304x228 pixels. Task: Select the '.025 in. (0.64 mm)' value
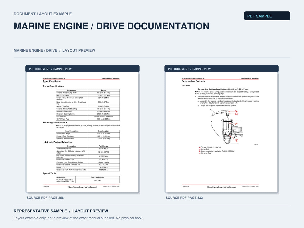coord(104,134)
